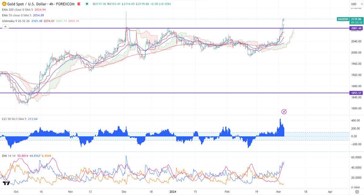Click DMI value 44.8167
This screenshot has height=195, width=364.
[x=35, y=156]
